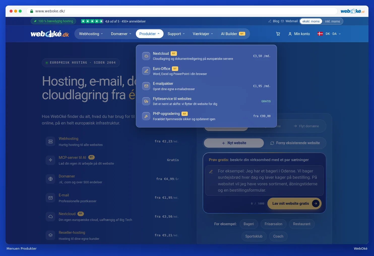Click the E-mail envelope icon in list
The width and height of the screenshot is (374, 256).
tap(50, 198)
